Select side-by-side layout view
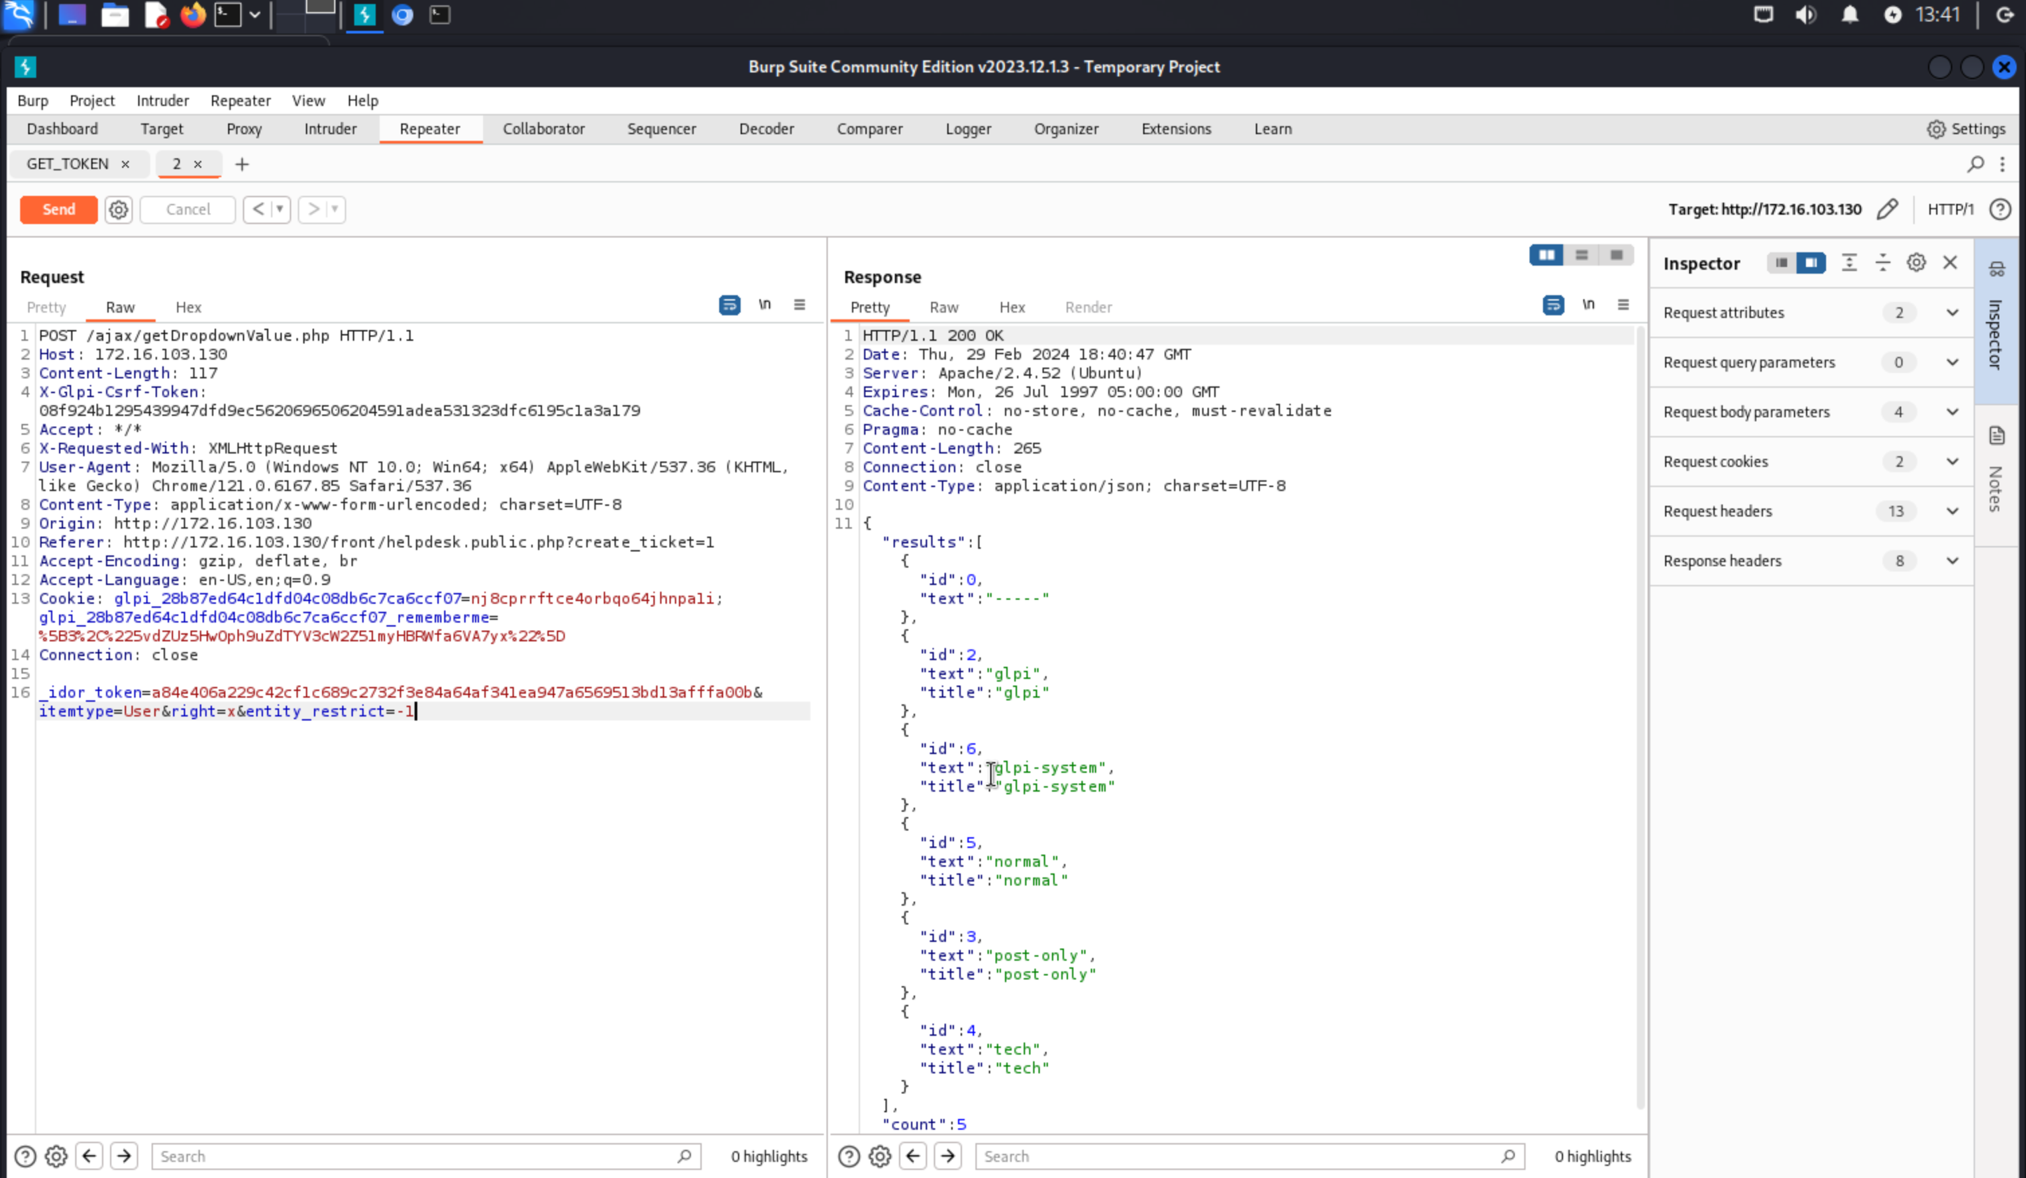2026x1178 pixels. [x=1546, y=255]
